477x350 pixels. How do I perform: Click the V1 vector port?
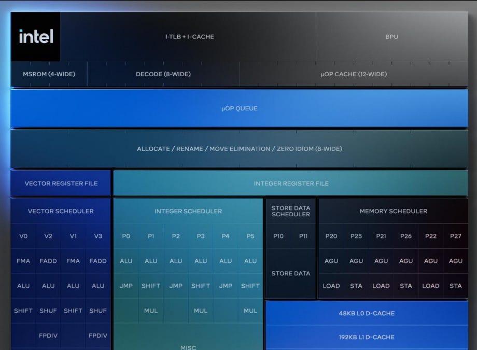coord(73,236)
